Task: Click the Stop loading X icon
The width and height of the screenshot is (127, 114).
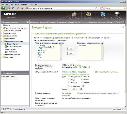Action: click(18, 8)
